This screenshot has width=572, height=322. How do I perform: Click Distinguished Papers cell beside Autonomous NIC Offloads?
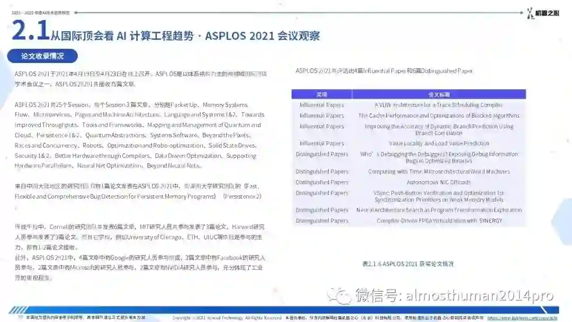pyautogui.click(x=322, y=182)
